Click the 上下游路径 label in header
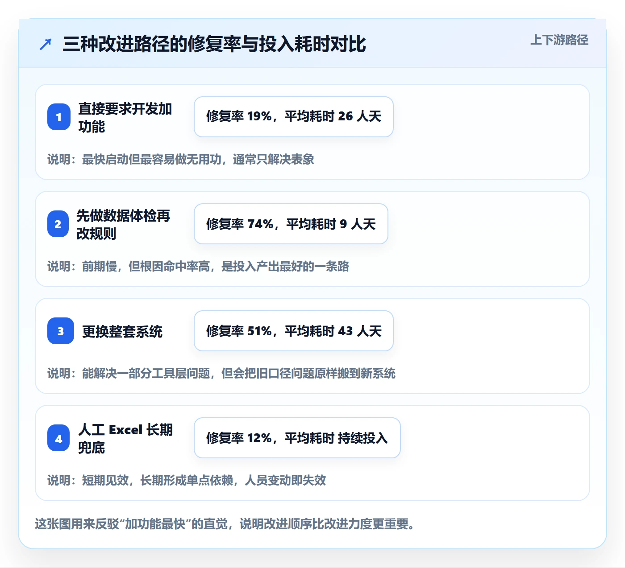This screenshot has height=568, width=625. (559, 40)
